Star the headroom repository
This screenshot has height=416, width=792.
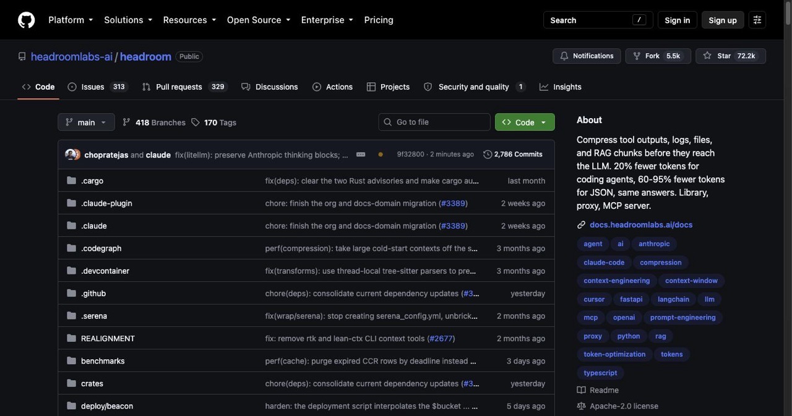coord(730,56)
